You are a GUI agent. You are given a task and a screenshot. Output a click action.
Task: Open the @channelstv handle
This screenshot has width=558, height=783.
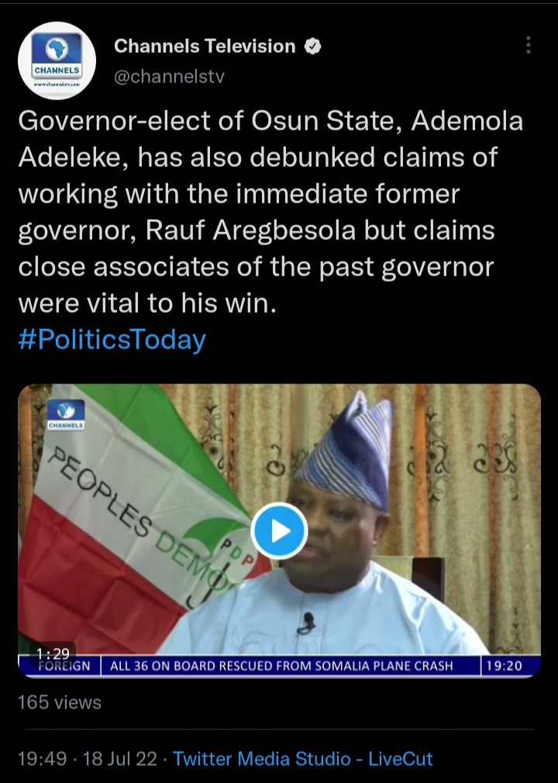(170, 76)
